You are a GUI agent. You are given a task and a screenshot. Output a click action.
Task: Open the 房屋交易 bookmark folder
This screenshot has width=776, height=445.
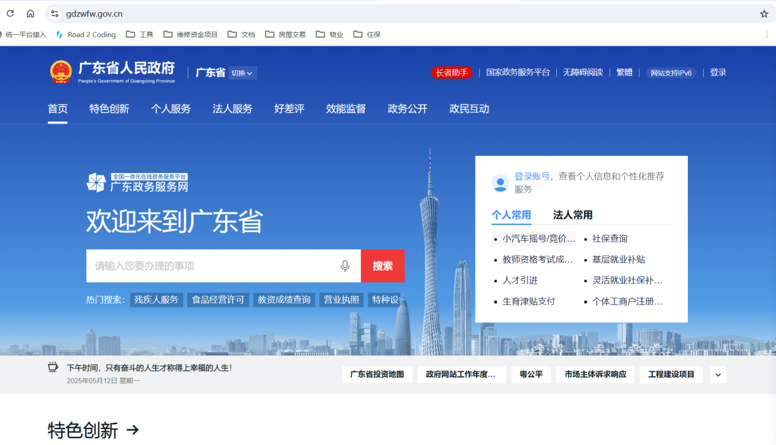pos(285,34)
